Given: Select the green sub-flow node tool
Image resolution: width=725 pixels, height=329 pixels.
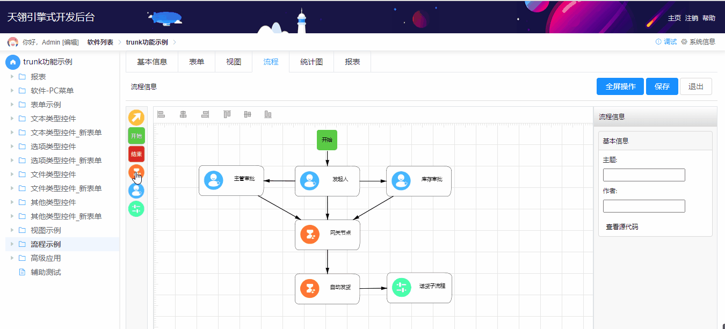Looking at the screenshot, I should [x=136, y=209].
